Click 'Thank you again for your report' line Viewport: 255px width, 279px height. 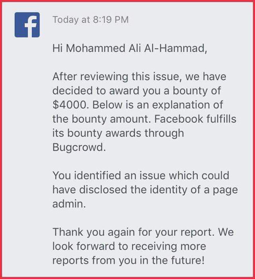click(x=143, y=232)
